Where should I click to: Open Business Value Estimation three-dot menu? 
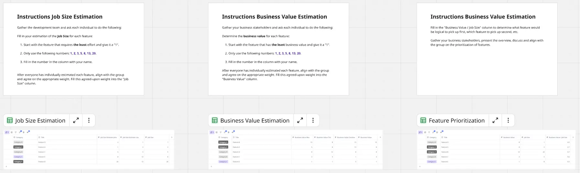coord(313,120)
